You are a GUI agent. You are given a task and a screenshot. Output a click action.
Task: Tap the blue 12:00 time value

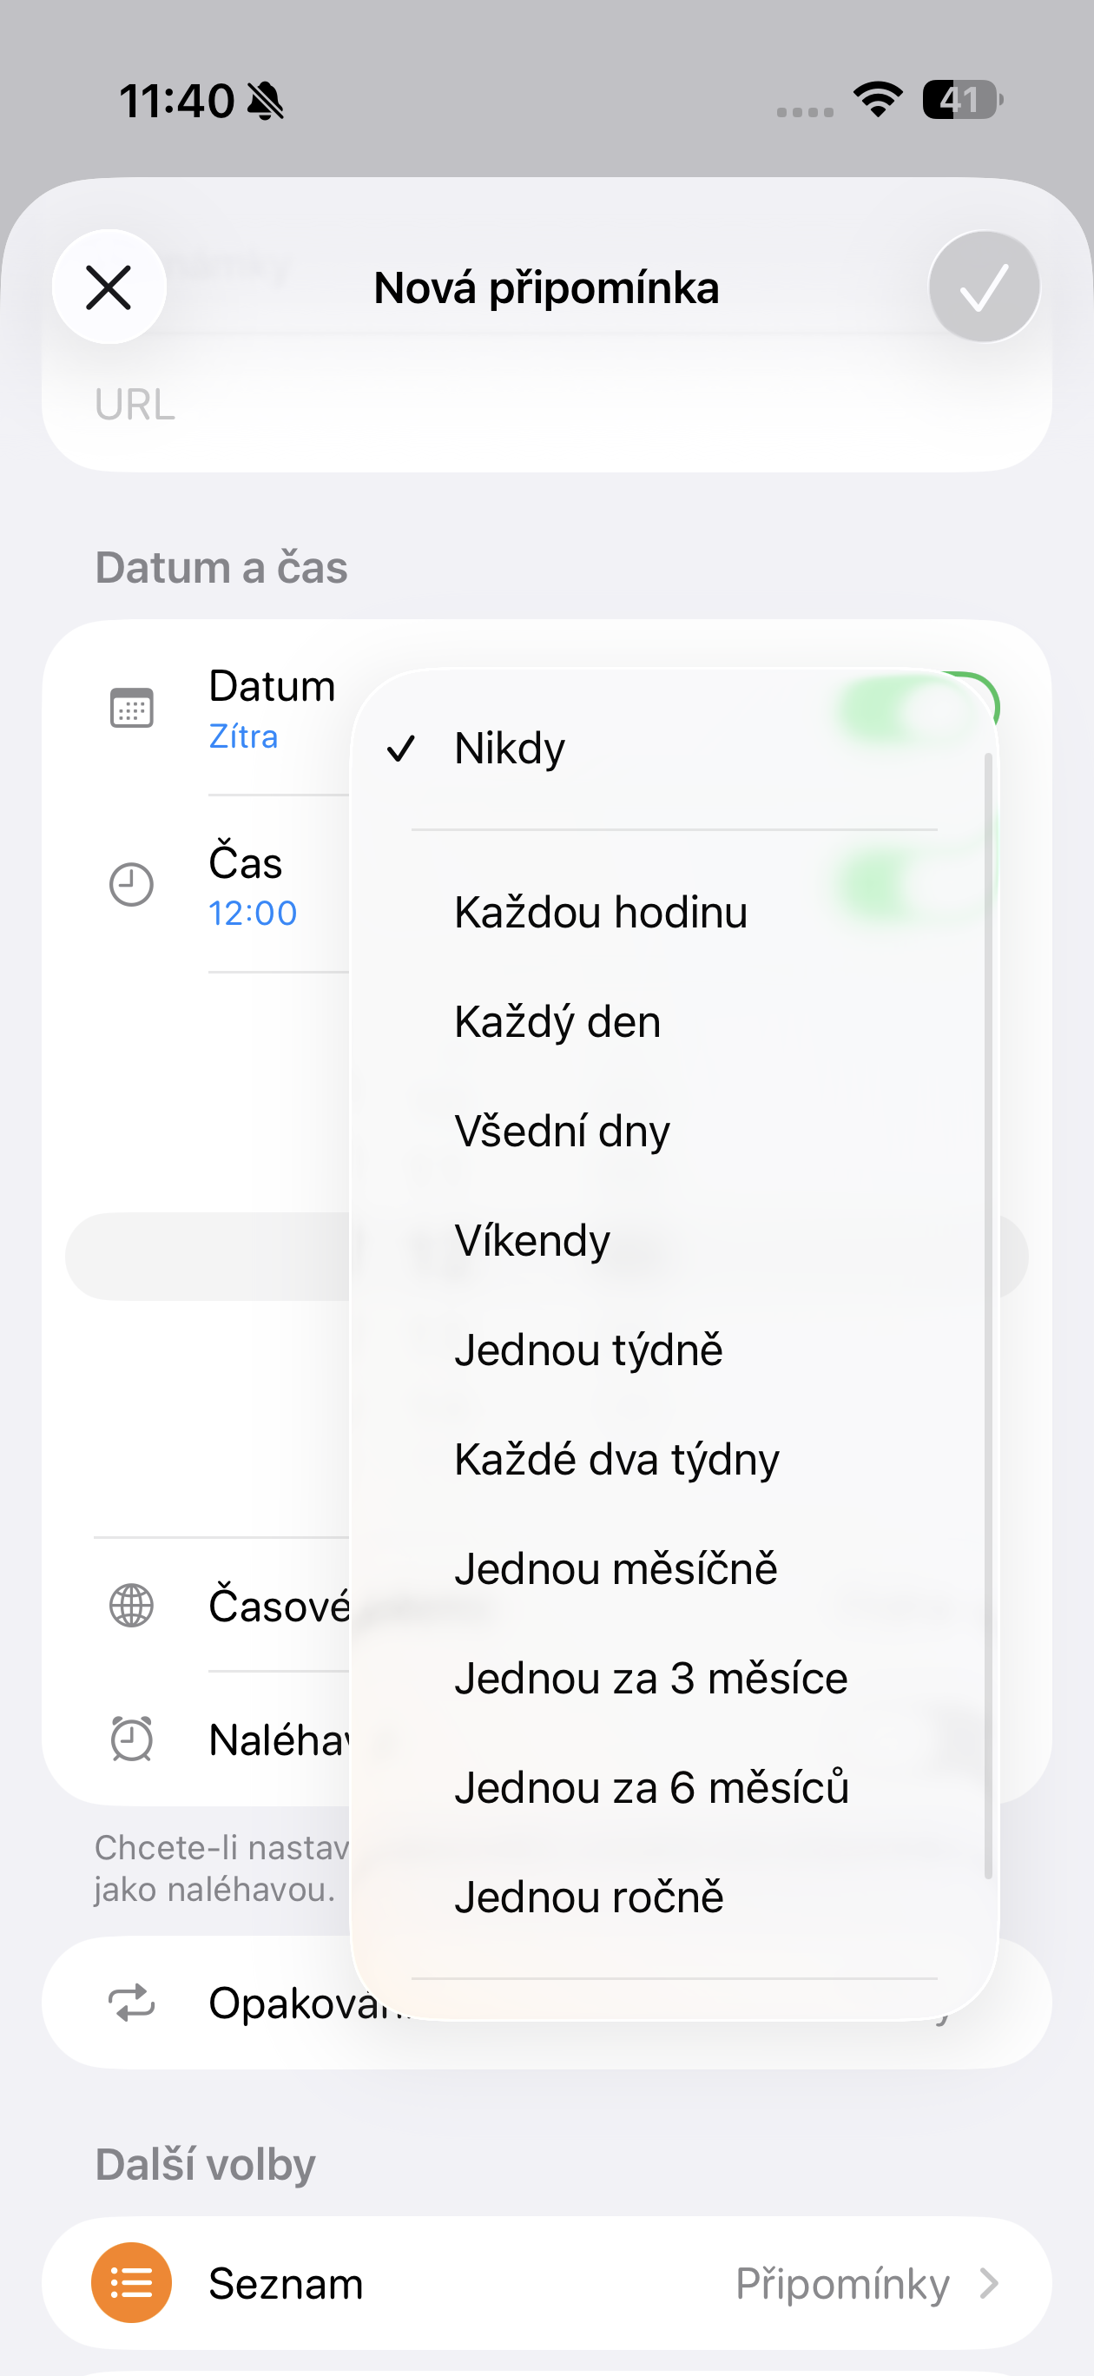click(253, 913)
